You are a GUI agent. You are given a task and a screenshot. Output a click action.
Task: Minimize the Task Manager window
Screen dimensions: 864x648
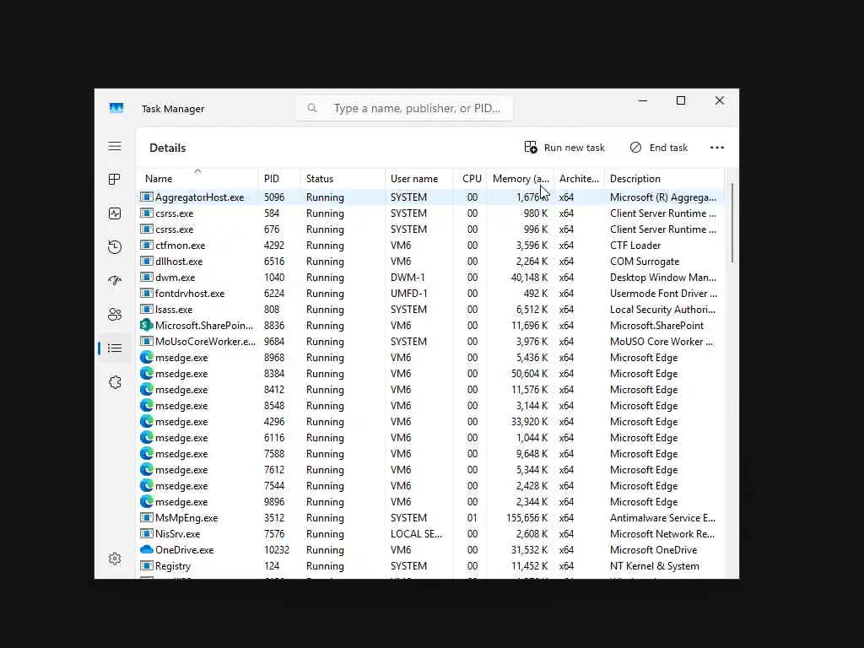click(x=642, y=100)
